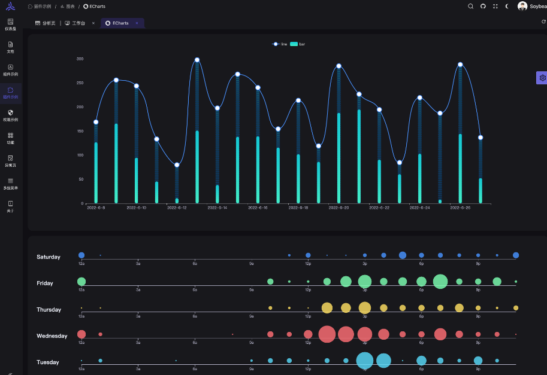
Task: Open the 多级菜单 sidebar item
Action: coord(10,184)
